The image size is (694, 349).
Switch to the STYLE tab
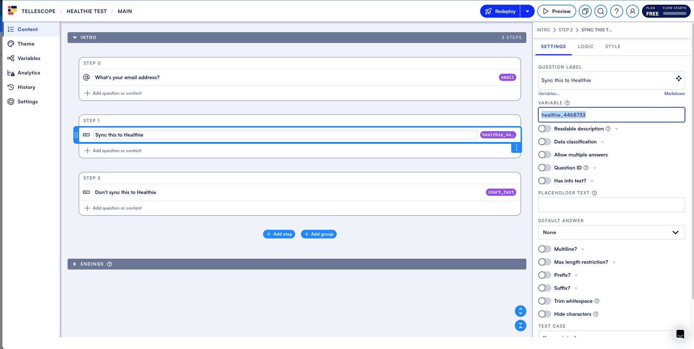613,47
